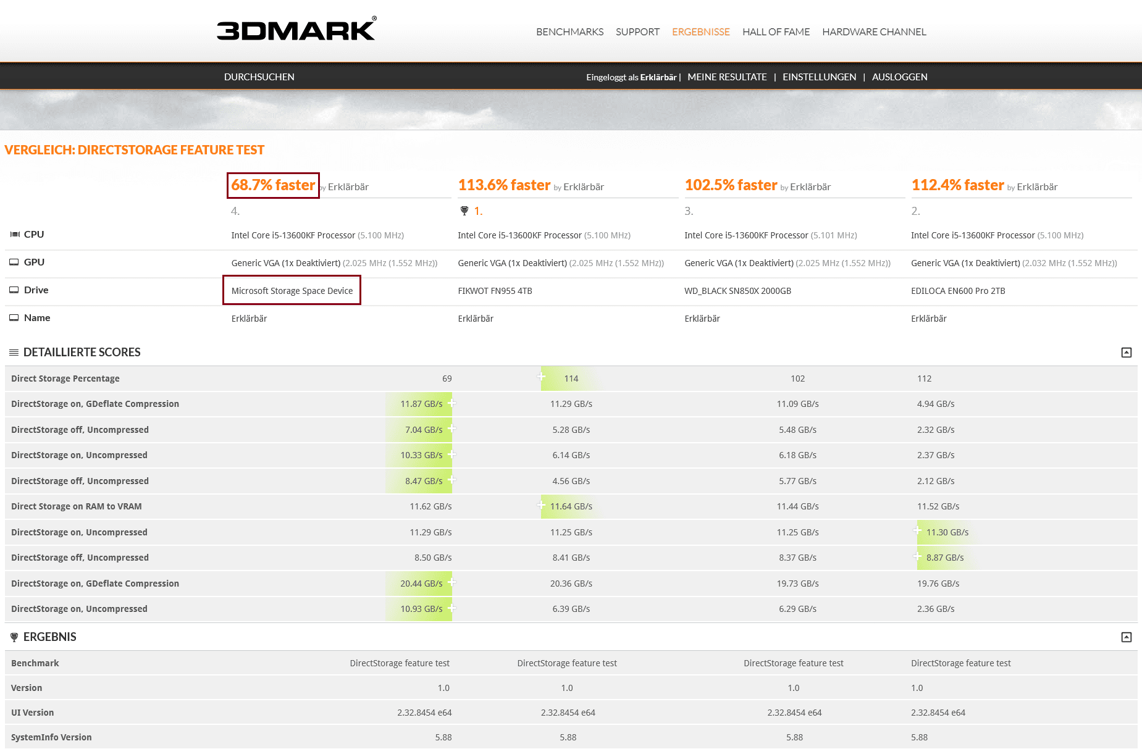Click the percentage value 102

(798, 379)
